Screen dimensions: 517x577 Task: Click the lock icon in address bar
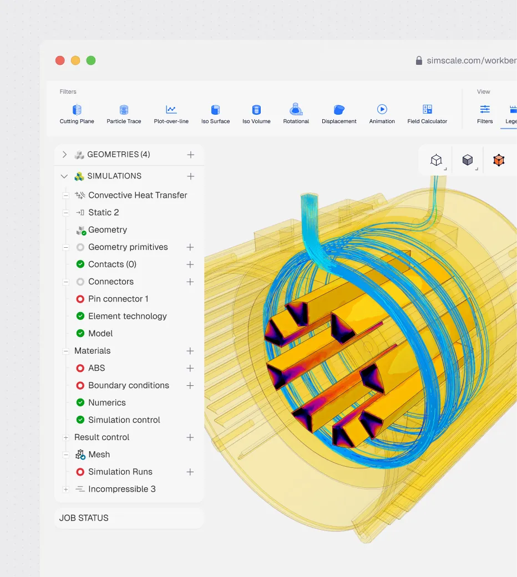click(419, 60)
